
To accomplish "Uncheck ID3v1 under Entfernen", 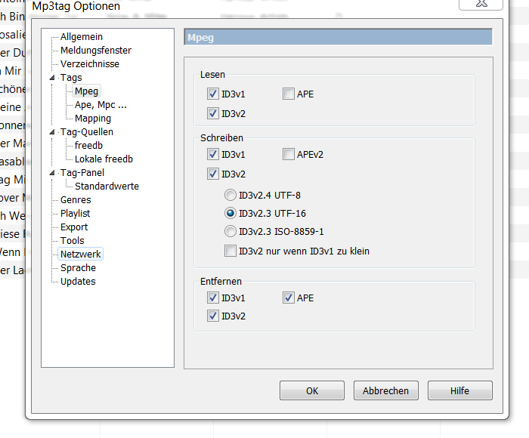I will pos(213,298).
